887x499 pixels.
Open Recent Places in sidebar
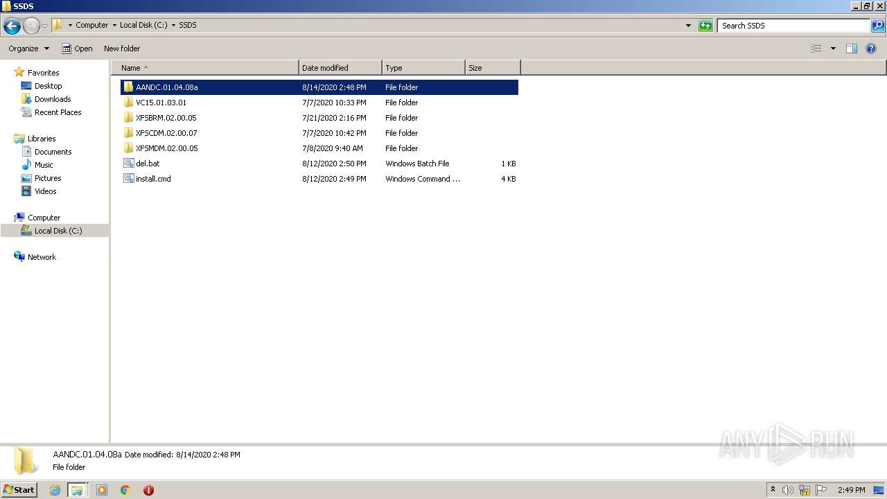coord(58,112)
